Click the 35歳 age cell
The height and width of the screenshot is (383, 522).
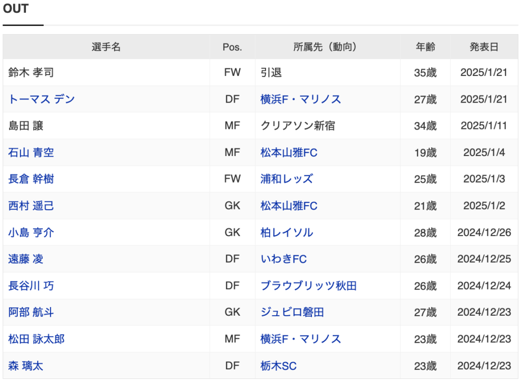click(425, 72)
